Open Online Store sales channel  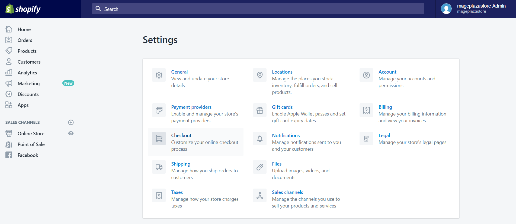tap(31, 133)
